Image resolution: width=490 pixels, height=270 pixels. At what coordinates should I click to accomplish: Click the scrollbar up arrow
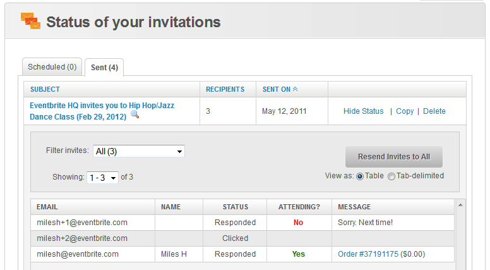pos(460,206)
